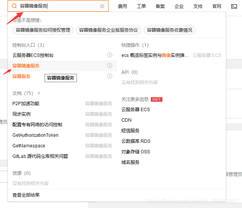Click the CDN link
This screenshot has height=208, width=242.
126,120
